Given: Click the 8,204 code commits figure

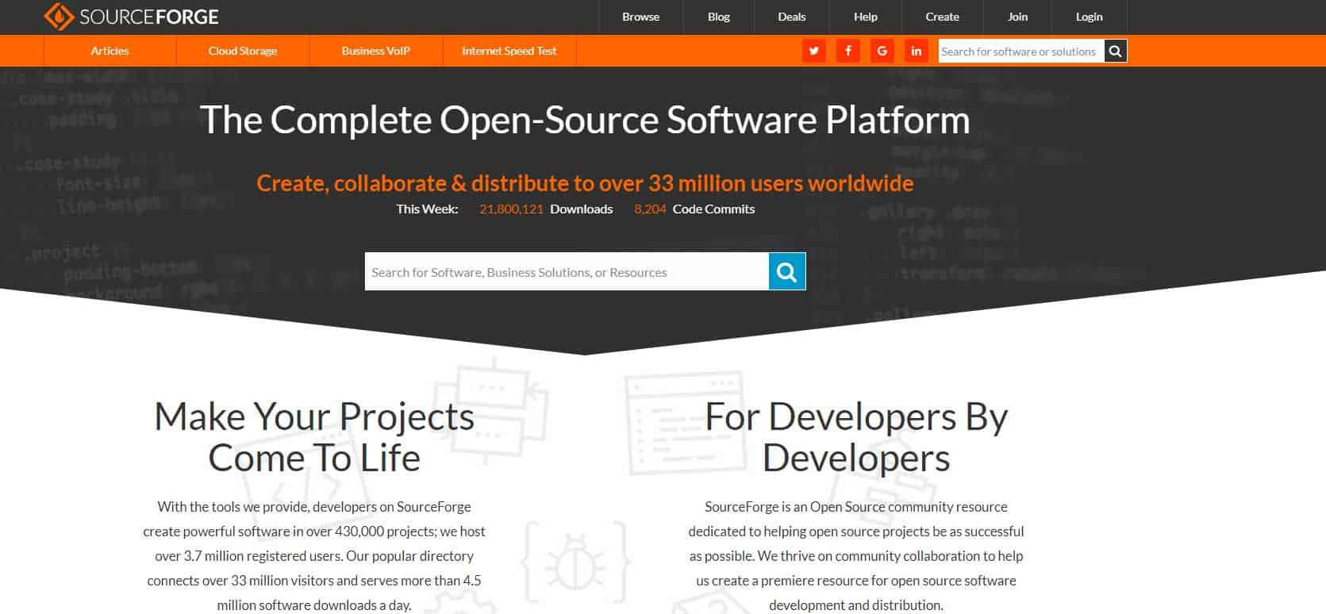Looking at the screenshot, I should 650,209.
